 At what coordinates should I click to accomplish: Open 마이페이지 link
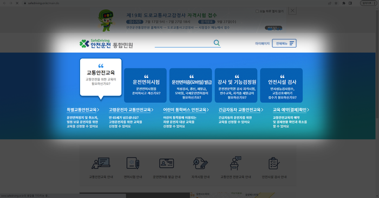point(262,43)
